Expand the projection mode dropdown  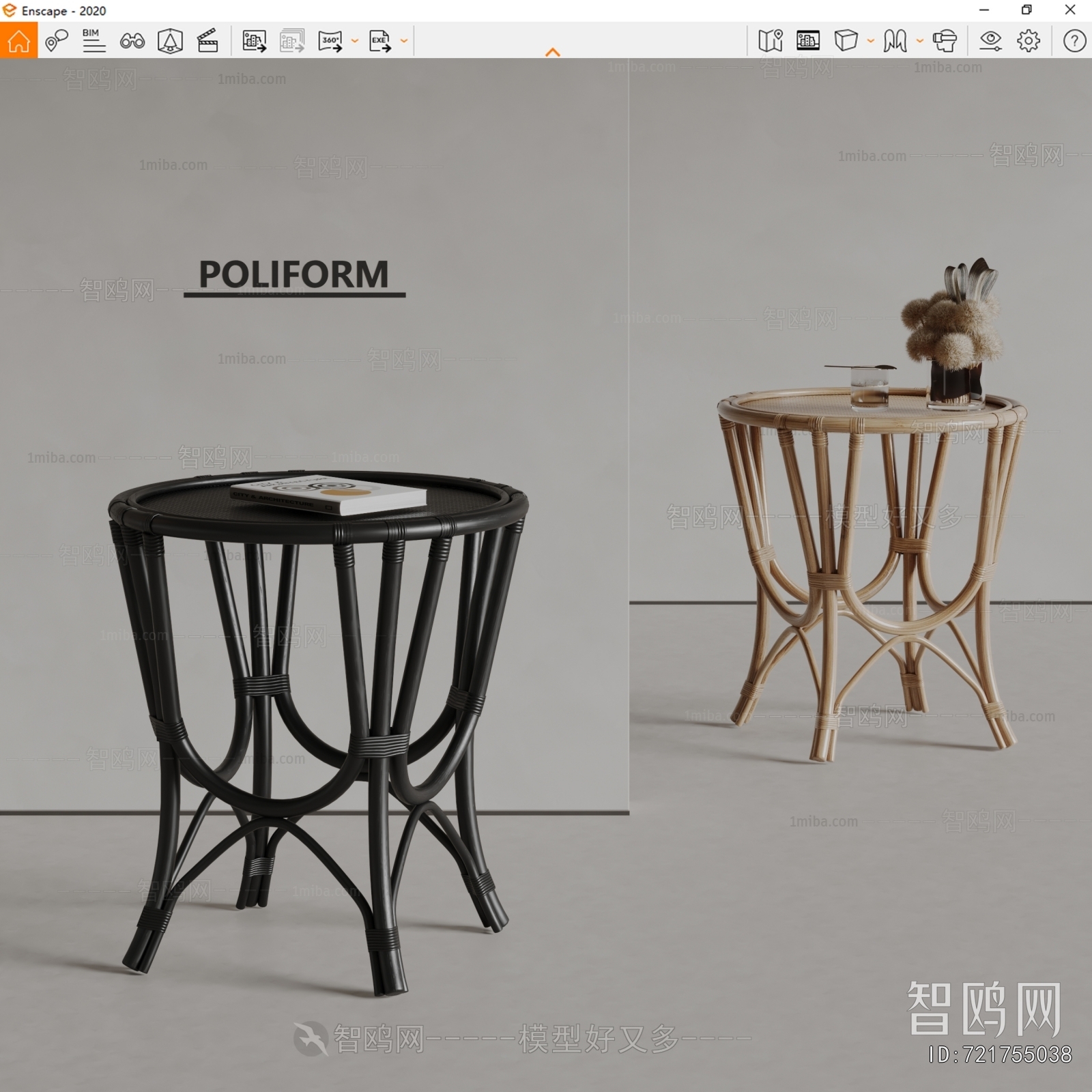click(871, 41)
